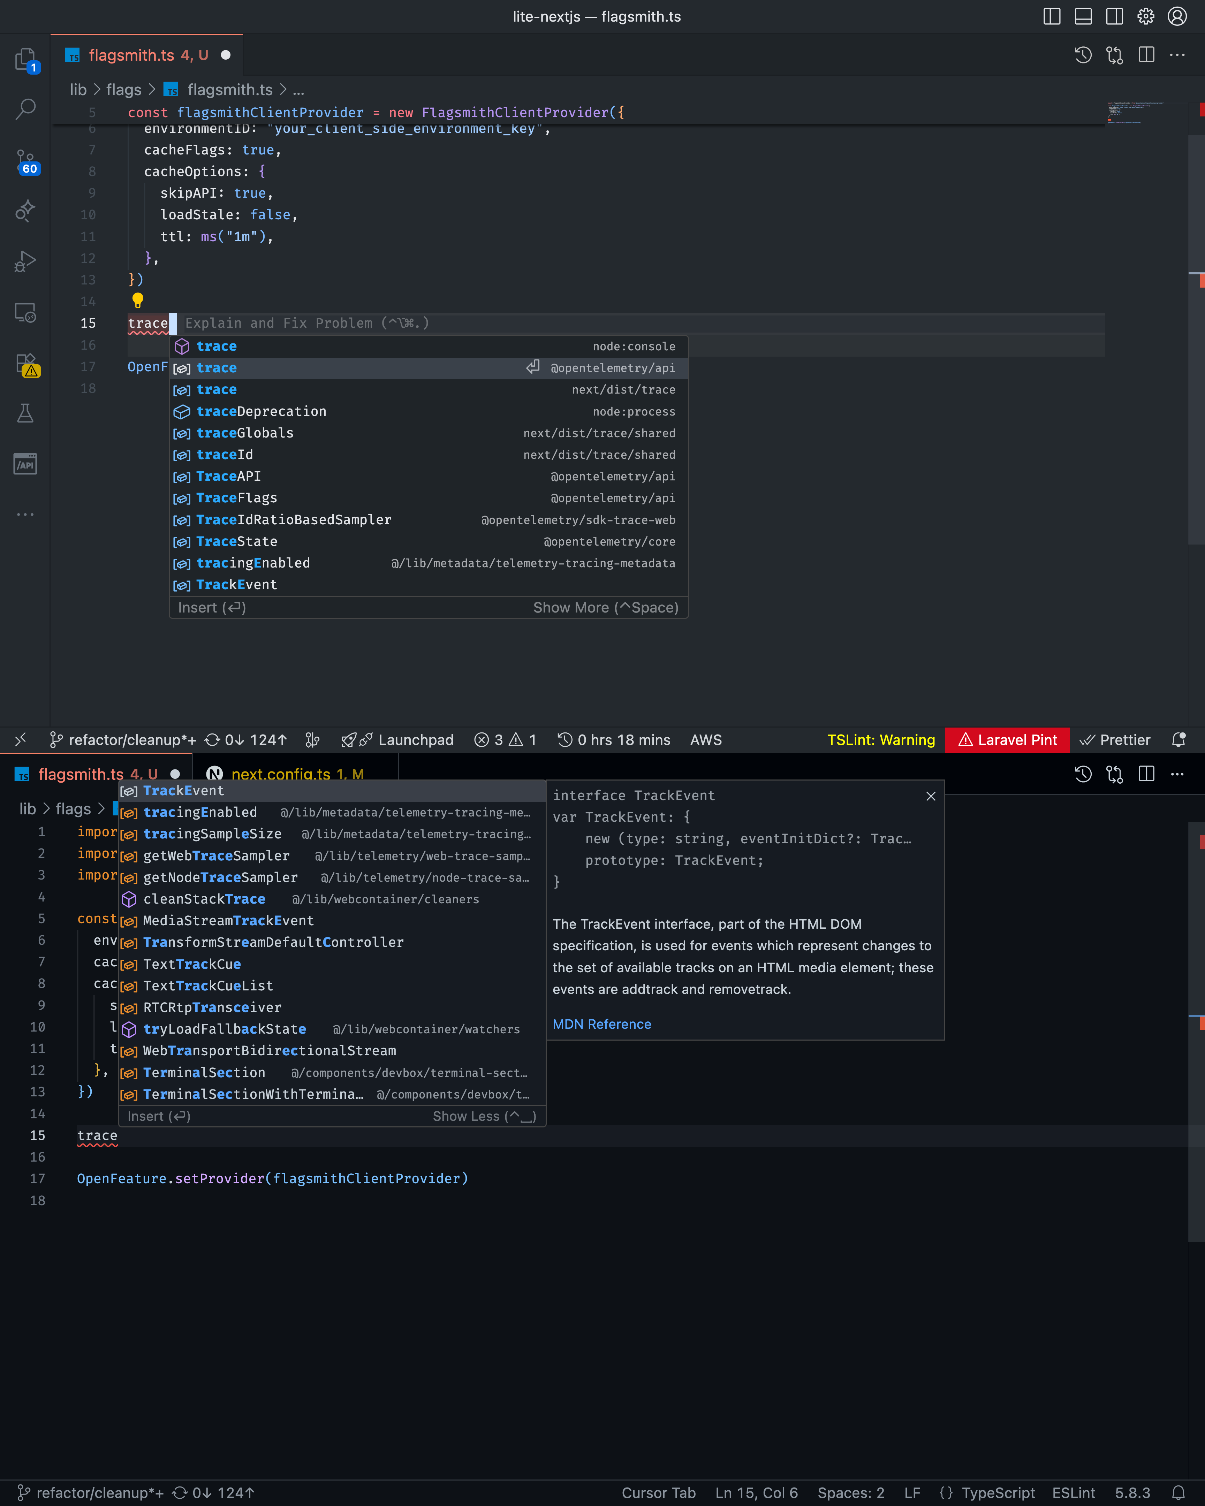Screen dimensions: 1205x1506
Task: Open the Search view icon
Action: pos(25,109)
